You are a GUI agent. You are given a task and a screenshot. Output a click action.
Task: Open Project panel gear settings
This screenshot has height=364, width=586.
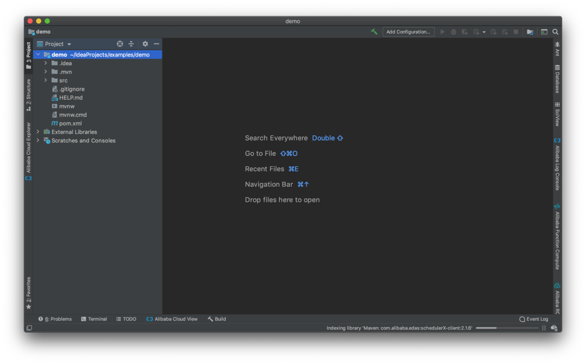coord(145,44)
